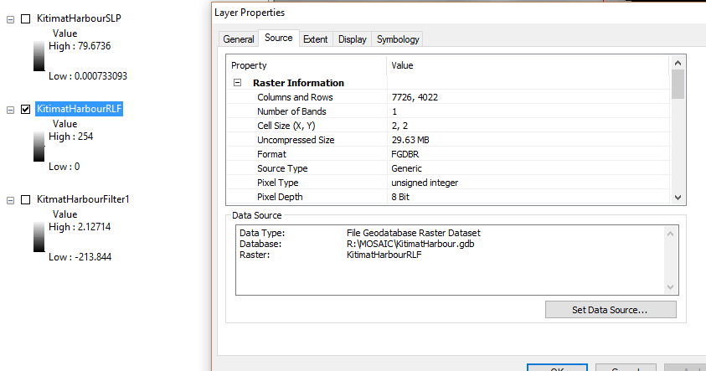Open the Extent tab

click(315, 39)
